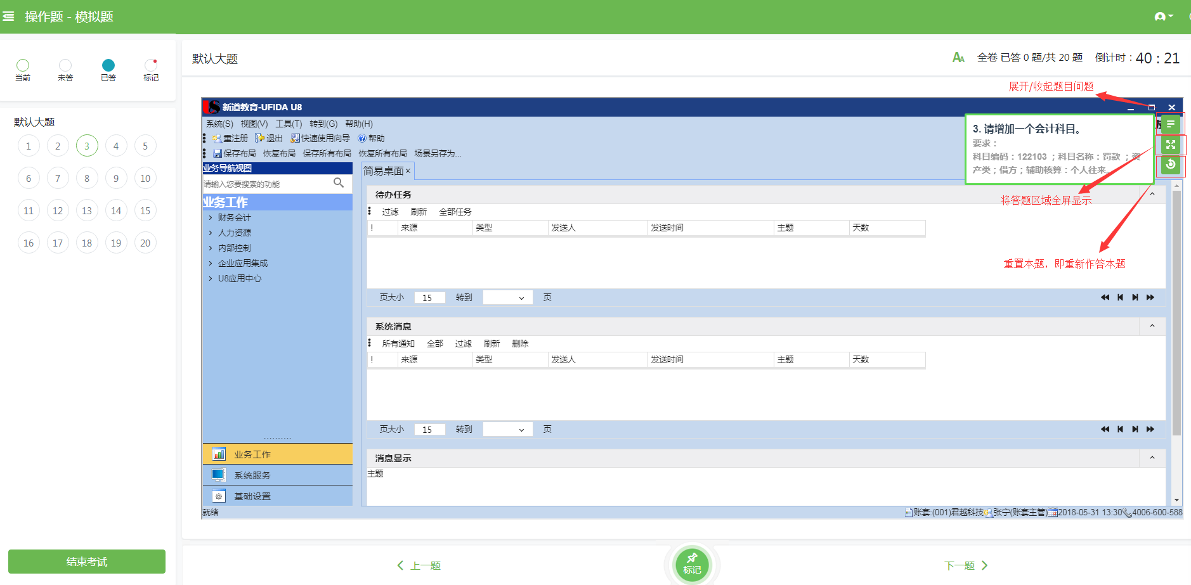Open 转到 page dropdown in 系统消息
The width and height of the screenshot is (1191, 585).
tap(507, 429)
